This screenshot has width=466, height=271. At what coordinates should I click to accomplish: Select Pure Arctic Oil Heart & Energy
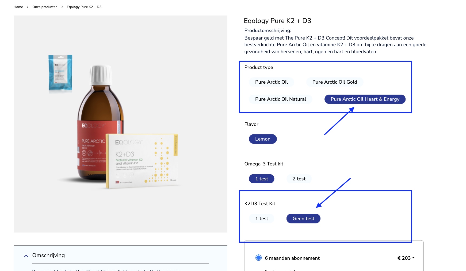tap(365, 99)
